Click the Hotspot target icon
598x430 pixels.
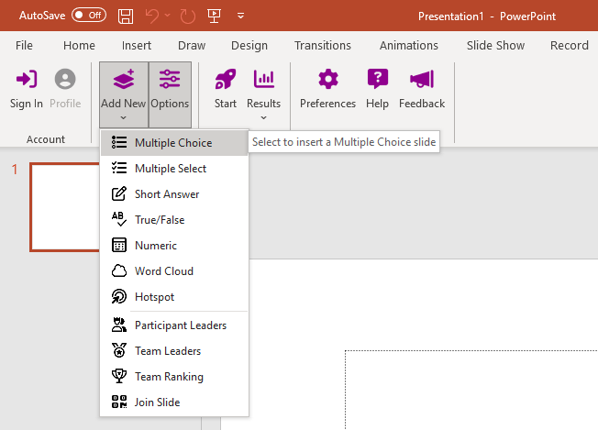coord(119,296)
